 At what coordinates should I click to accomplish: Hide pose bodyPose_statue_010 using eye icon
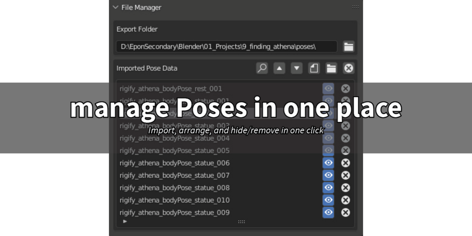point(328,200)
